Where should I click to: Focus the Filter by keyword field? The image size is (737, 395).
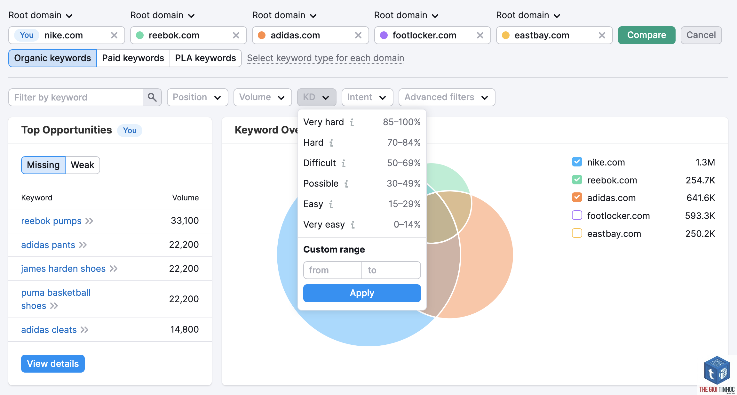click(76, 97)
